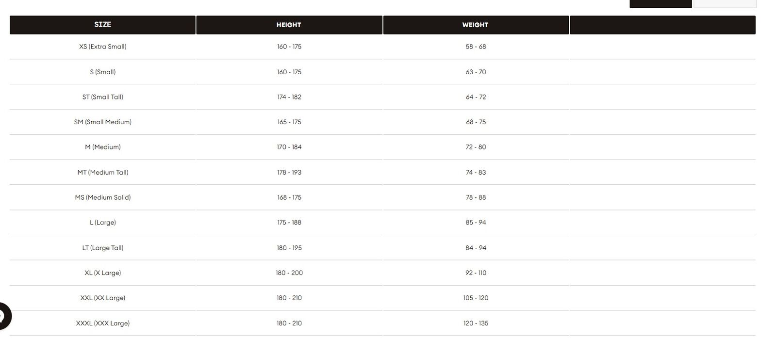
Task: Click the WEIGHT column header
Action: pyautogui.click(x=476, y=25)
